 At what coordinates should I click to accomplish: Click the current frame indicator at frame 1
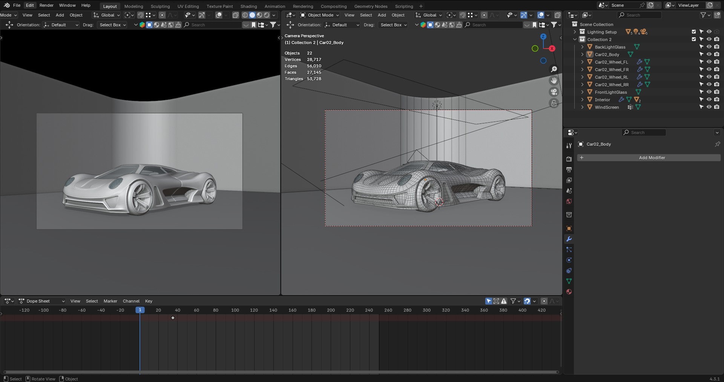tap(140, 310)
